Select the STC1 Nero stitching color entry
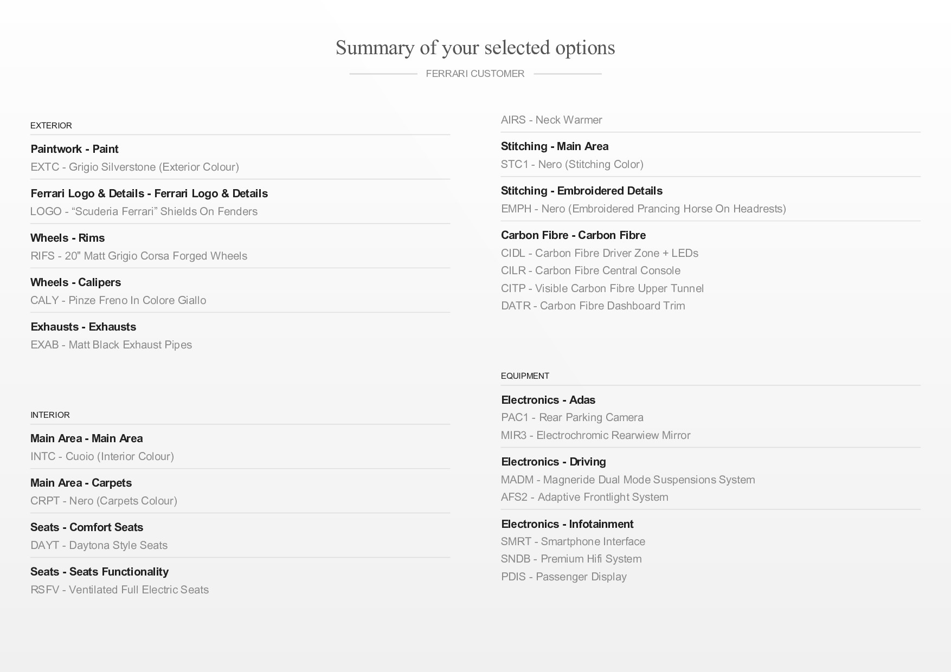 tap(572, 164)
